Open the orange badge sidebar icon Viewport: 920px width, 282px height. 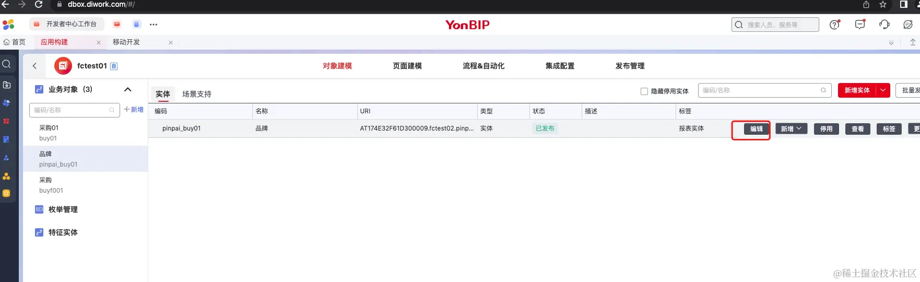(7, 193)
